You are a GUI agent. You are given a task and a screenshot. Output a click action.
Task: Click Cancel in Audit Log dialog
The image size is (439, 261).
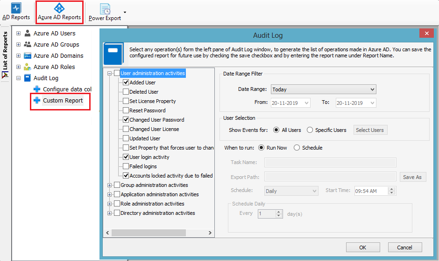coord(404,247)
